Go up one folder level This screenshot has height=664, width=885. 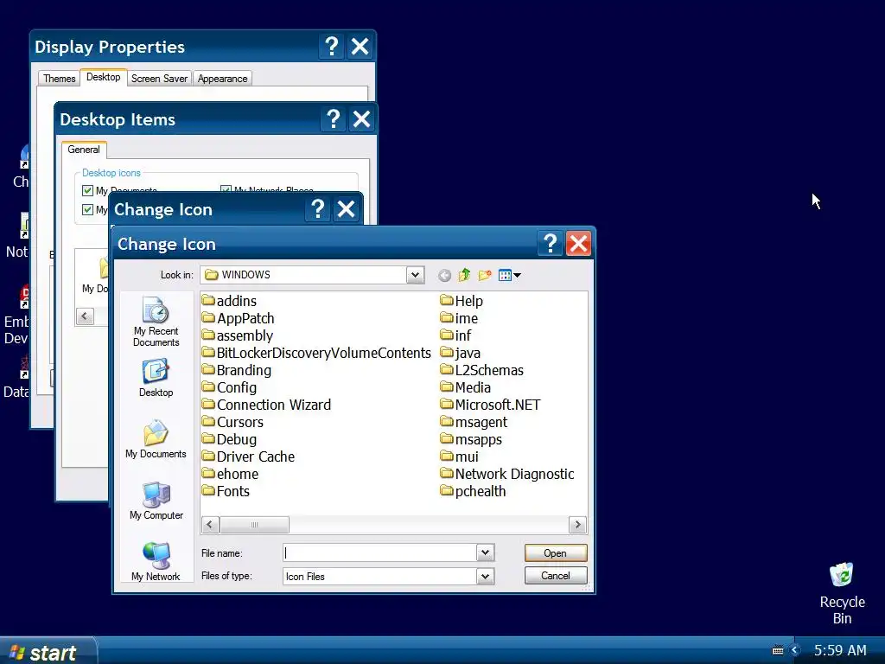point(464,275)
